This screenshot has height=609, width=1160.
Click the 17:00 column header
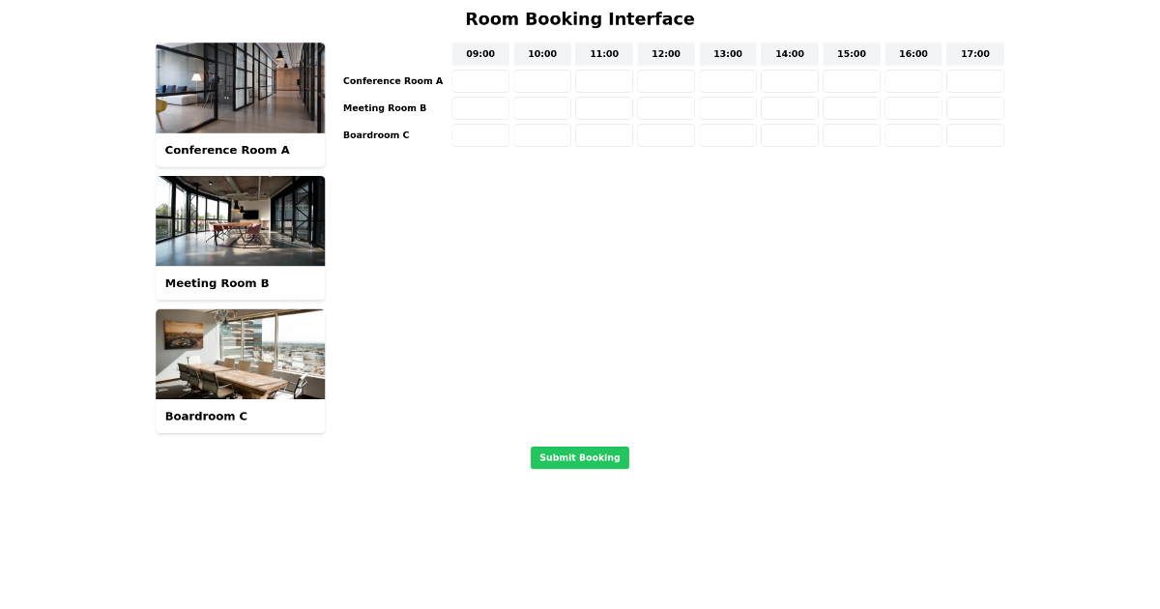click(974, 54)
